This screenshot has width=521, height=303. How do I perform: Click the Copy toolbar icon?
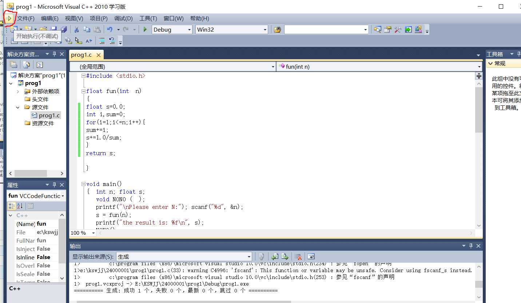click(87, 29)
